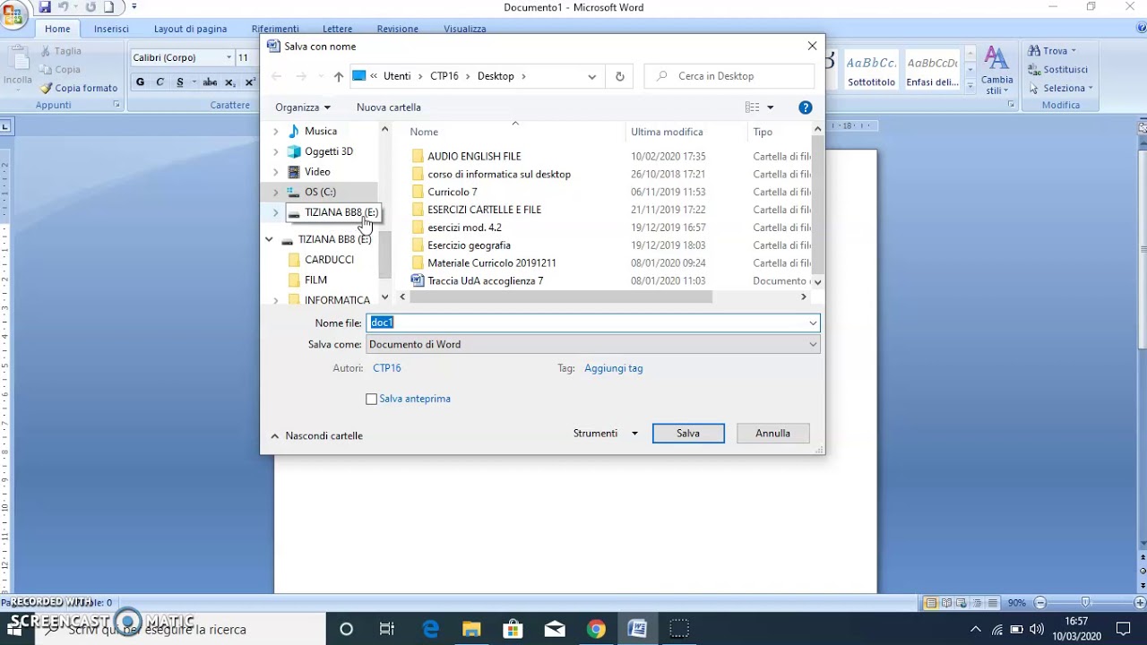
Task: Select Oggetti 3D in navigation pane
Action: coord(329,151)
